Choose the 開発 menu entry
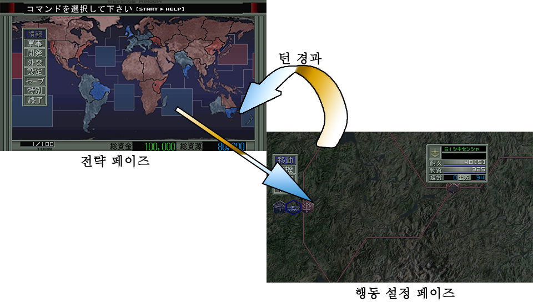 [x=35, y=53]
